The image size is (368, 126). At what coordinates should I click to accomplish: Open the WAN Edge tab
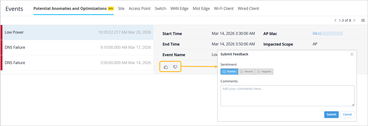pos(179,9)
